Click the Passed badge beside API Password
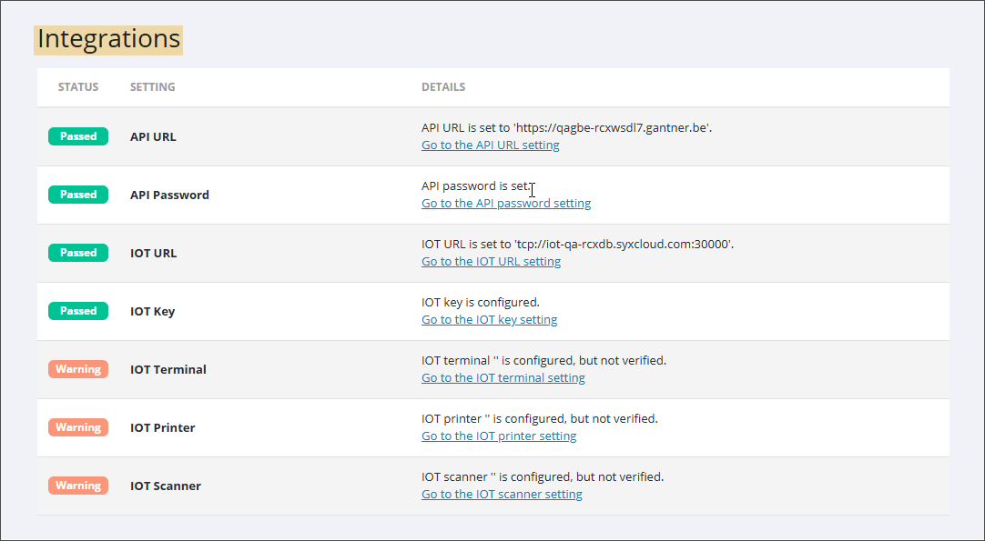The image size is (985, 541). (x=78, y=195)
